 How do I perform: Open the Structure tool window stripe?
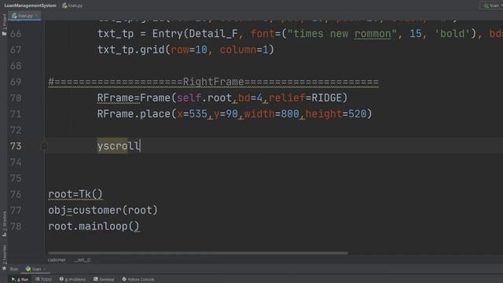pyautogui.click(x=4, y=223)
